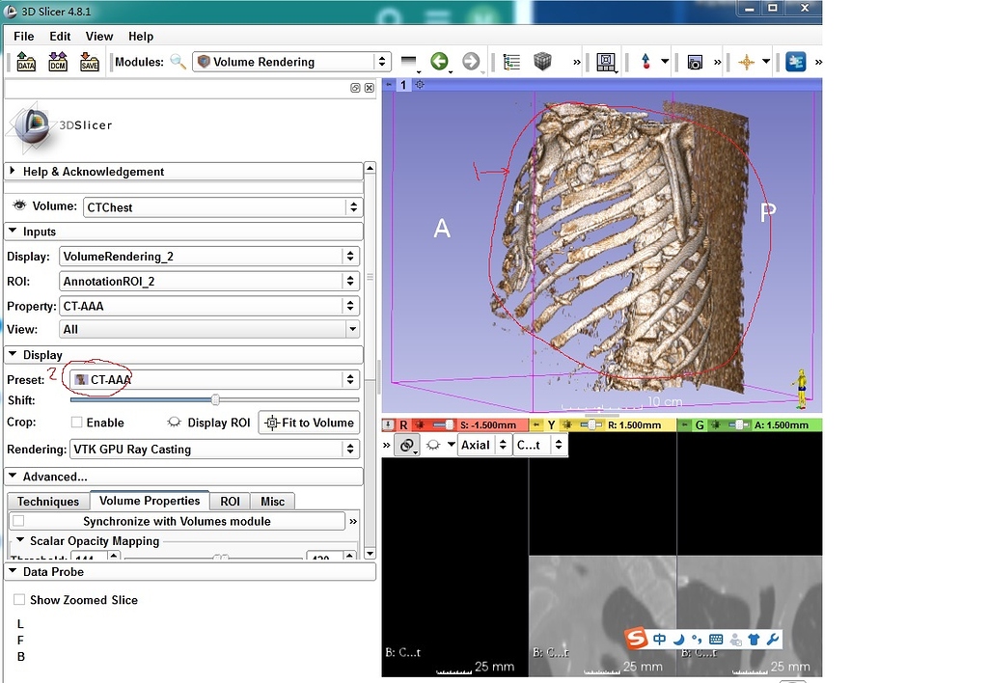This screenshot has width=988, height=683.
Task: Switch to the Techniques tab
Action: pyautogui.click(x=48, y=502)
